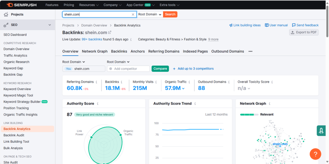This screenshot has width=329, height=164.
Task: Click the Send feedback chat icon
Action: tap(294, 25)
